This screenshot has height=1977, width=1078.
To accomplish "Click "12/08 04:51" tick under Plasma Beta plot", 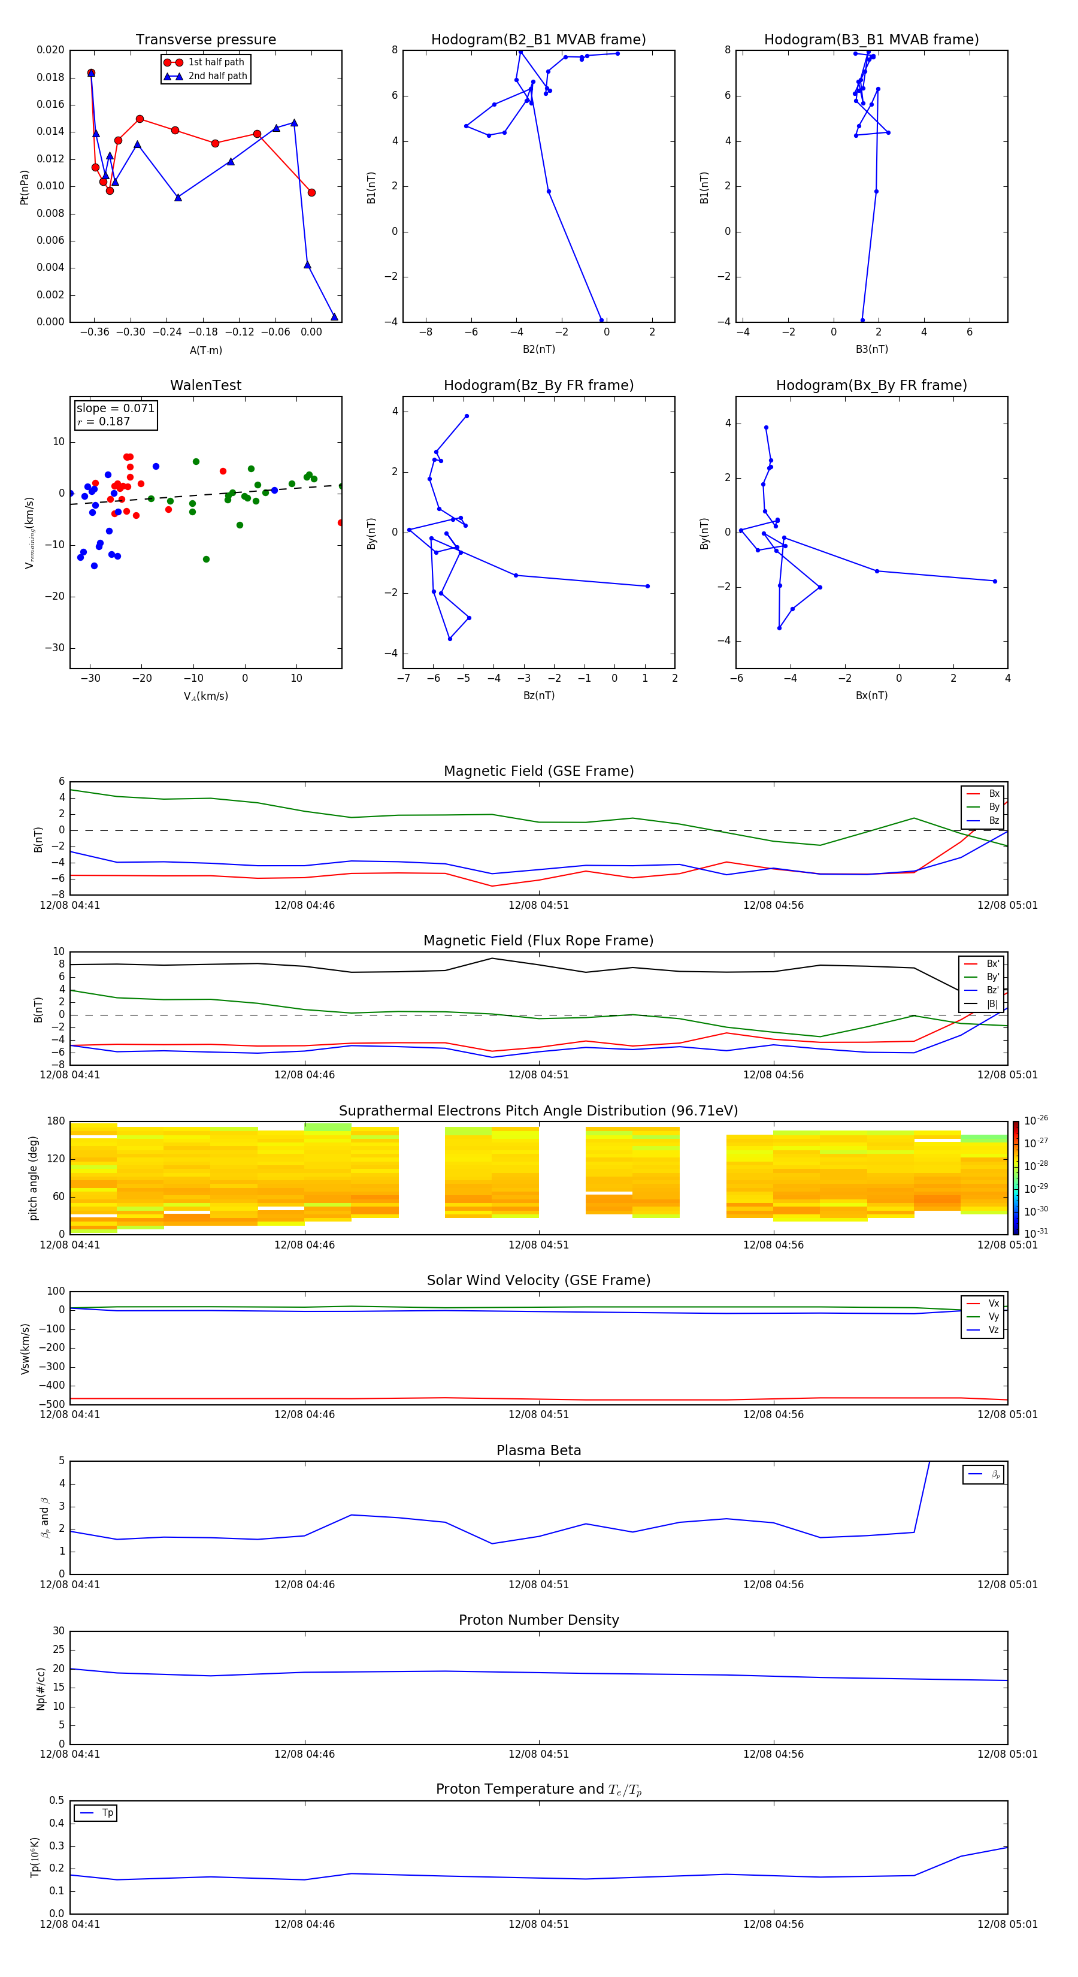I will (538, 1584).
